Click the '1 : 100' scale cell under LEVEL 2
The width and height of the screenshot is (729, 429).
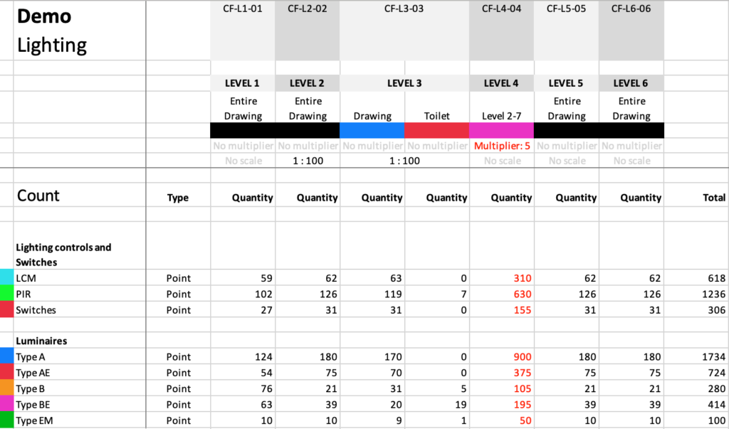(x=308, y=161)
